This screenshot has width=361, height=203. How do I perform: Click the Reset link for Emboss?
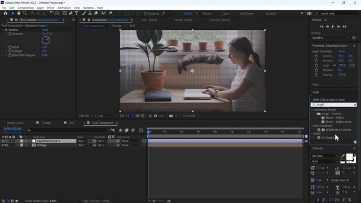(x=45, y=30)
